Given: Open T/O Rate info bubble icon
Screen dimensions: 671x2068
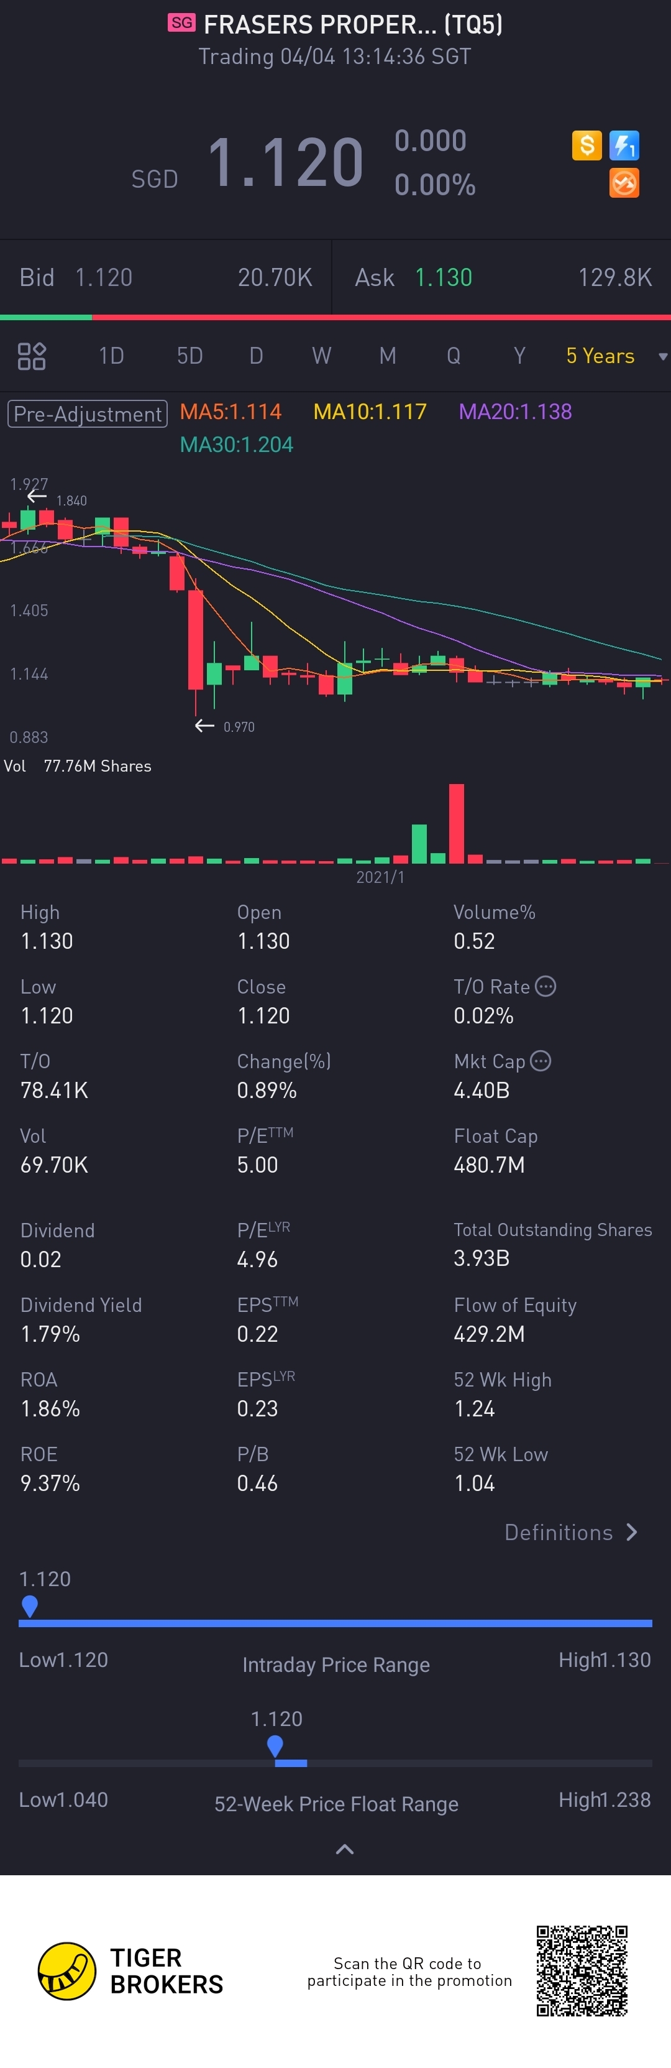Looking at the screenshot, I should click(x=545, y=986).
